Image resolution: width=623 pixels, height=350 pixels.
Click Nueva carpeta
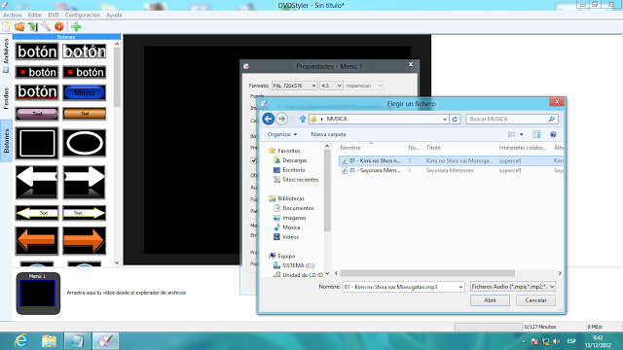[x=328, y=134]
